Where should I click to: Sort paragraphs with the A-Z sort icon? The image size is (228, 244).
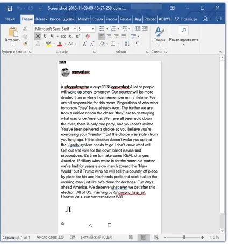(127, 44)
